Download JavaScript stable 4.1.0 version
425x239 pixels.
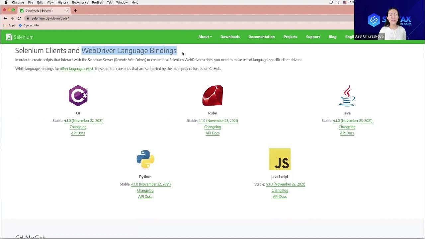click(x=285, y=184)
